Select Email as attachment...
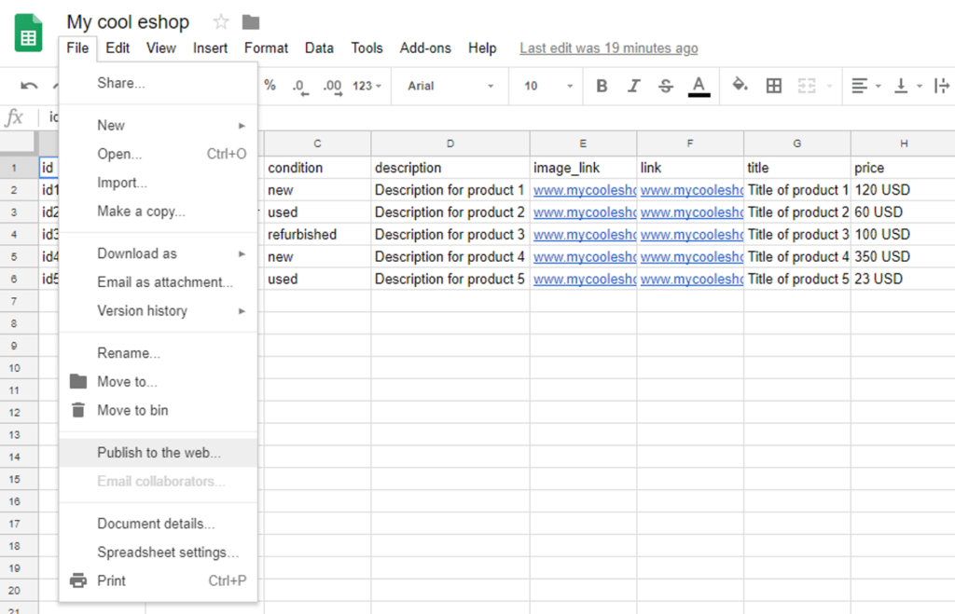 159,282
